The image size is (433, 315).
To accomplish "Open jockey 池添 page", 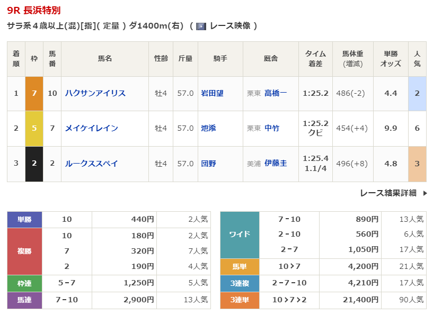I will coord(208,128).
